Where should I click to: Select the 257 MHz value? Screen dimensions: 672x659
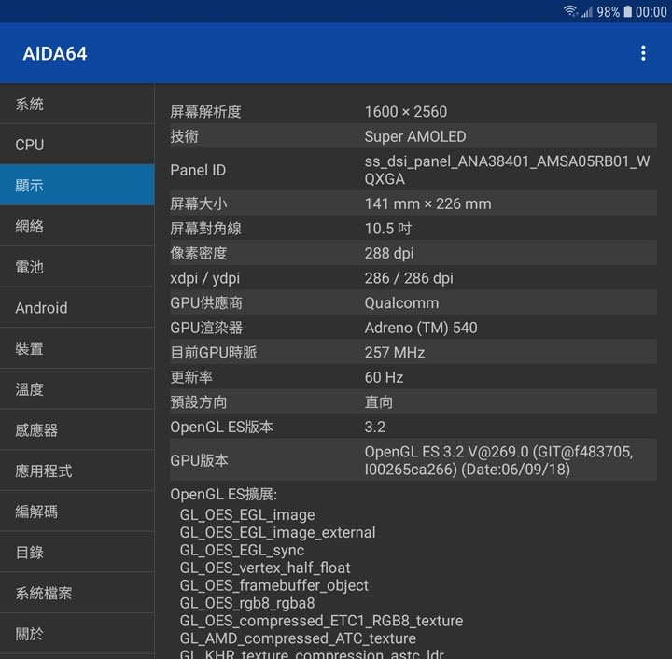coord(395,353)
